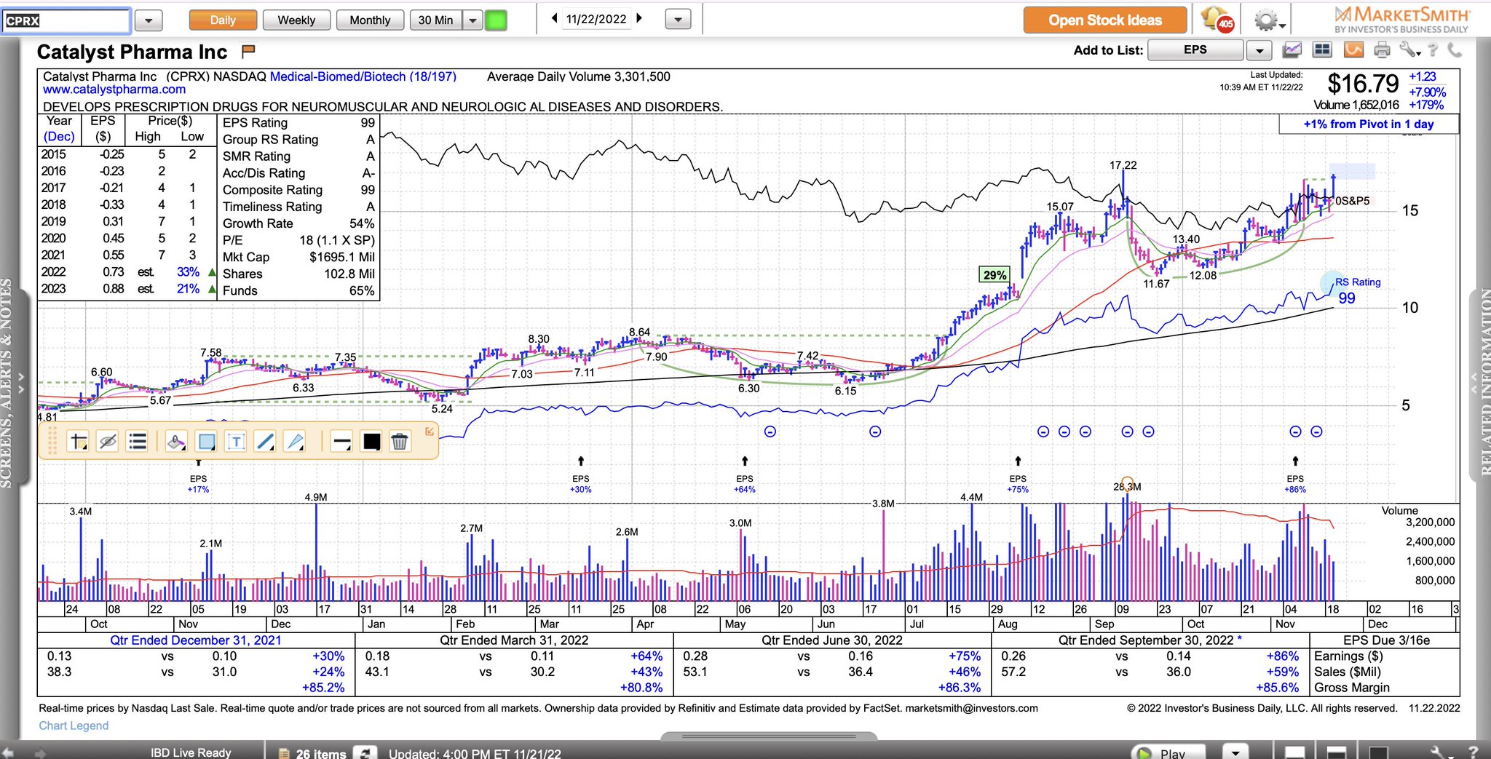Click the list panel layout icon in bottom bar
This screenshot has width=1491, height=759.
1294,752
